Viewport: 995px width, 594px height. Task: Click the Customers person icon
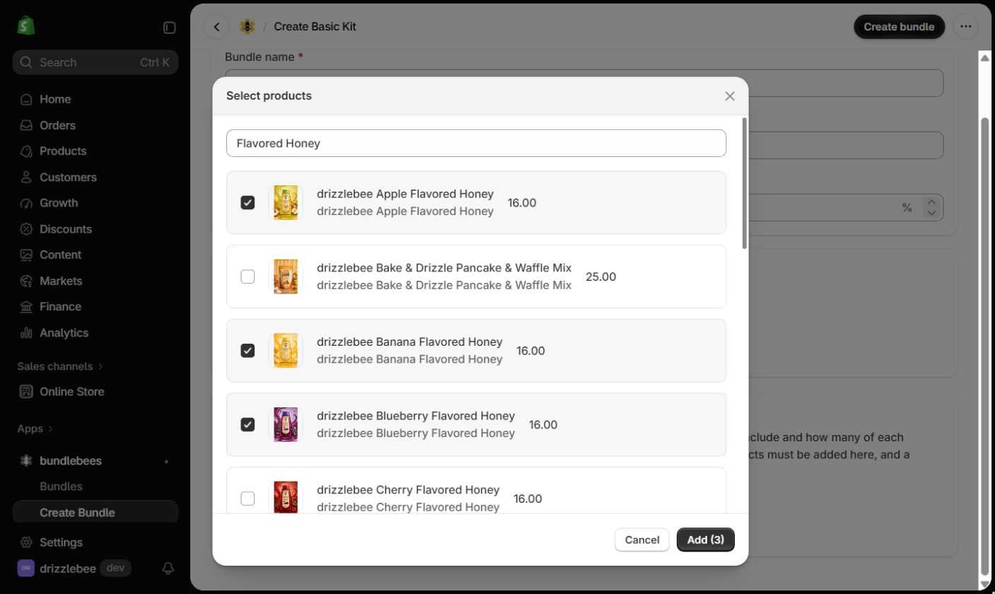click(x=26, y=177)
